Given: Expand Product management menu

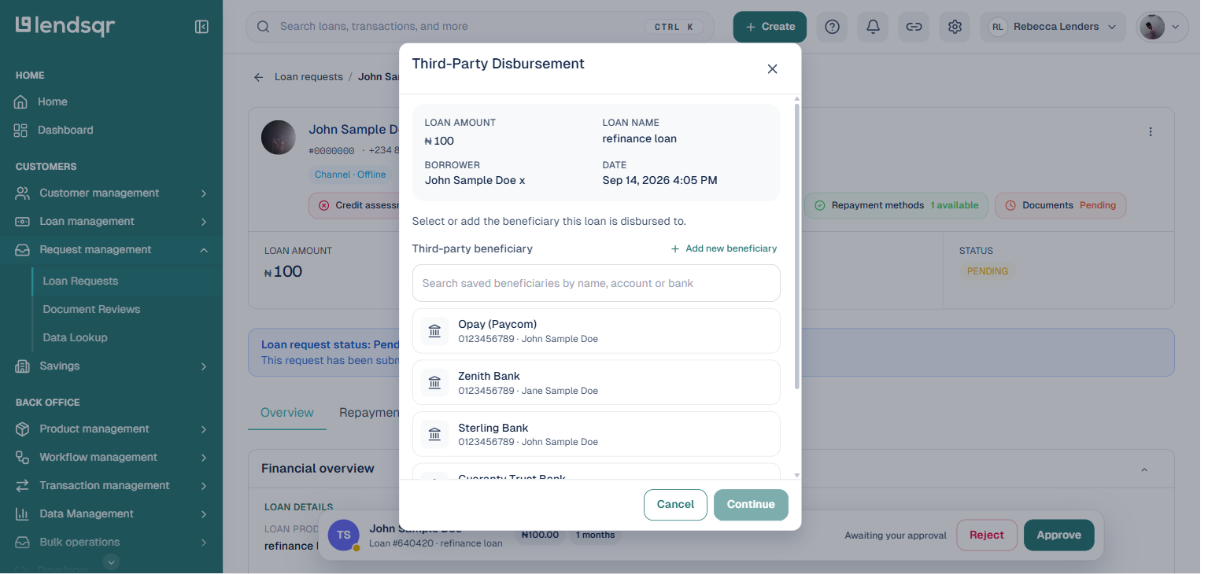Looking at the screenshot, I should (x=111, y=429).
